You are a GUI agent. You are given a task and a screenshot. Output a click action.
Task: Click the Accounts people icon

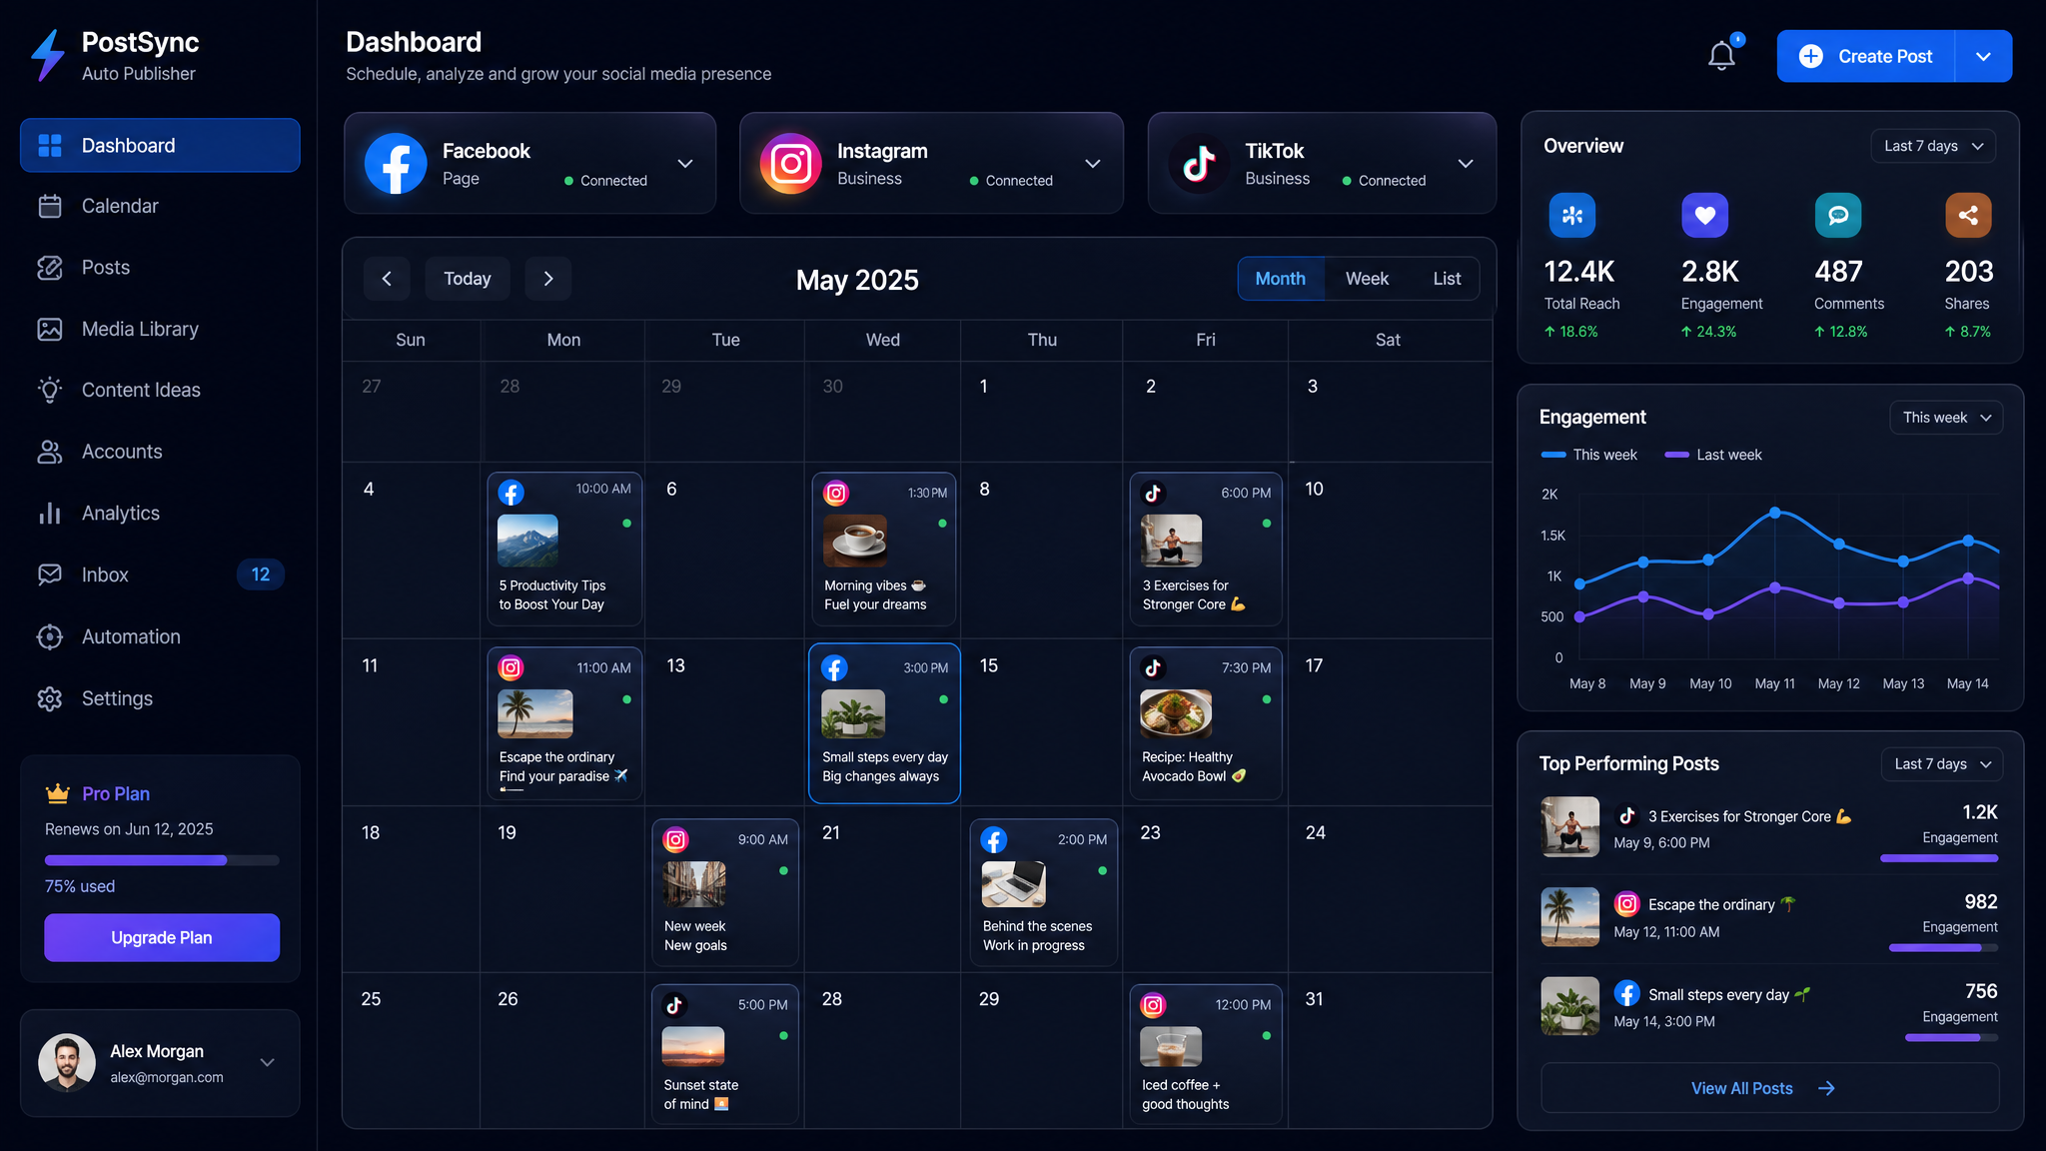pyautogui.click(x=50, y=452)
